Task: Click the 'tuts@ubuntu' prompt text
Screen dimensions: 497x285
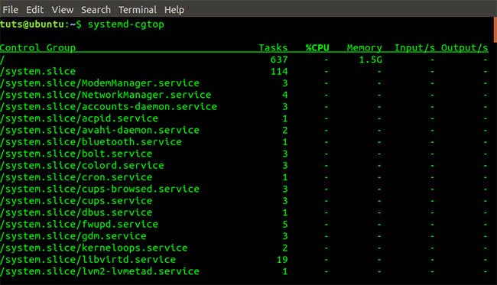Action: pos(32,24)
